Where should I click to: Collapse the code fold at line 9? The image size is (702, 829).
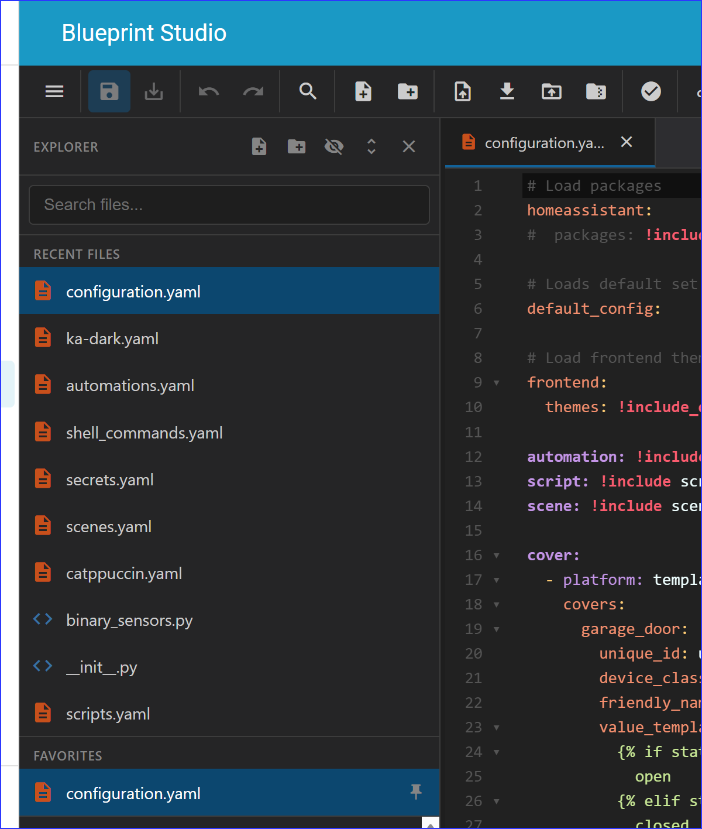pos(497,383)
